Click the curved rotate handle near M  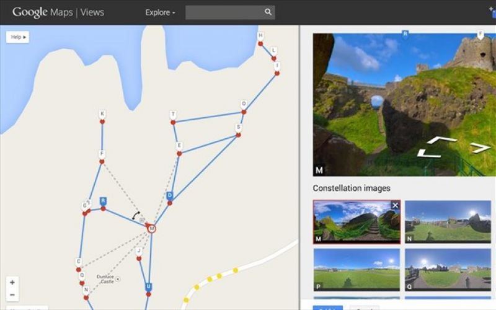(x=136, y=215)
